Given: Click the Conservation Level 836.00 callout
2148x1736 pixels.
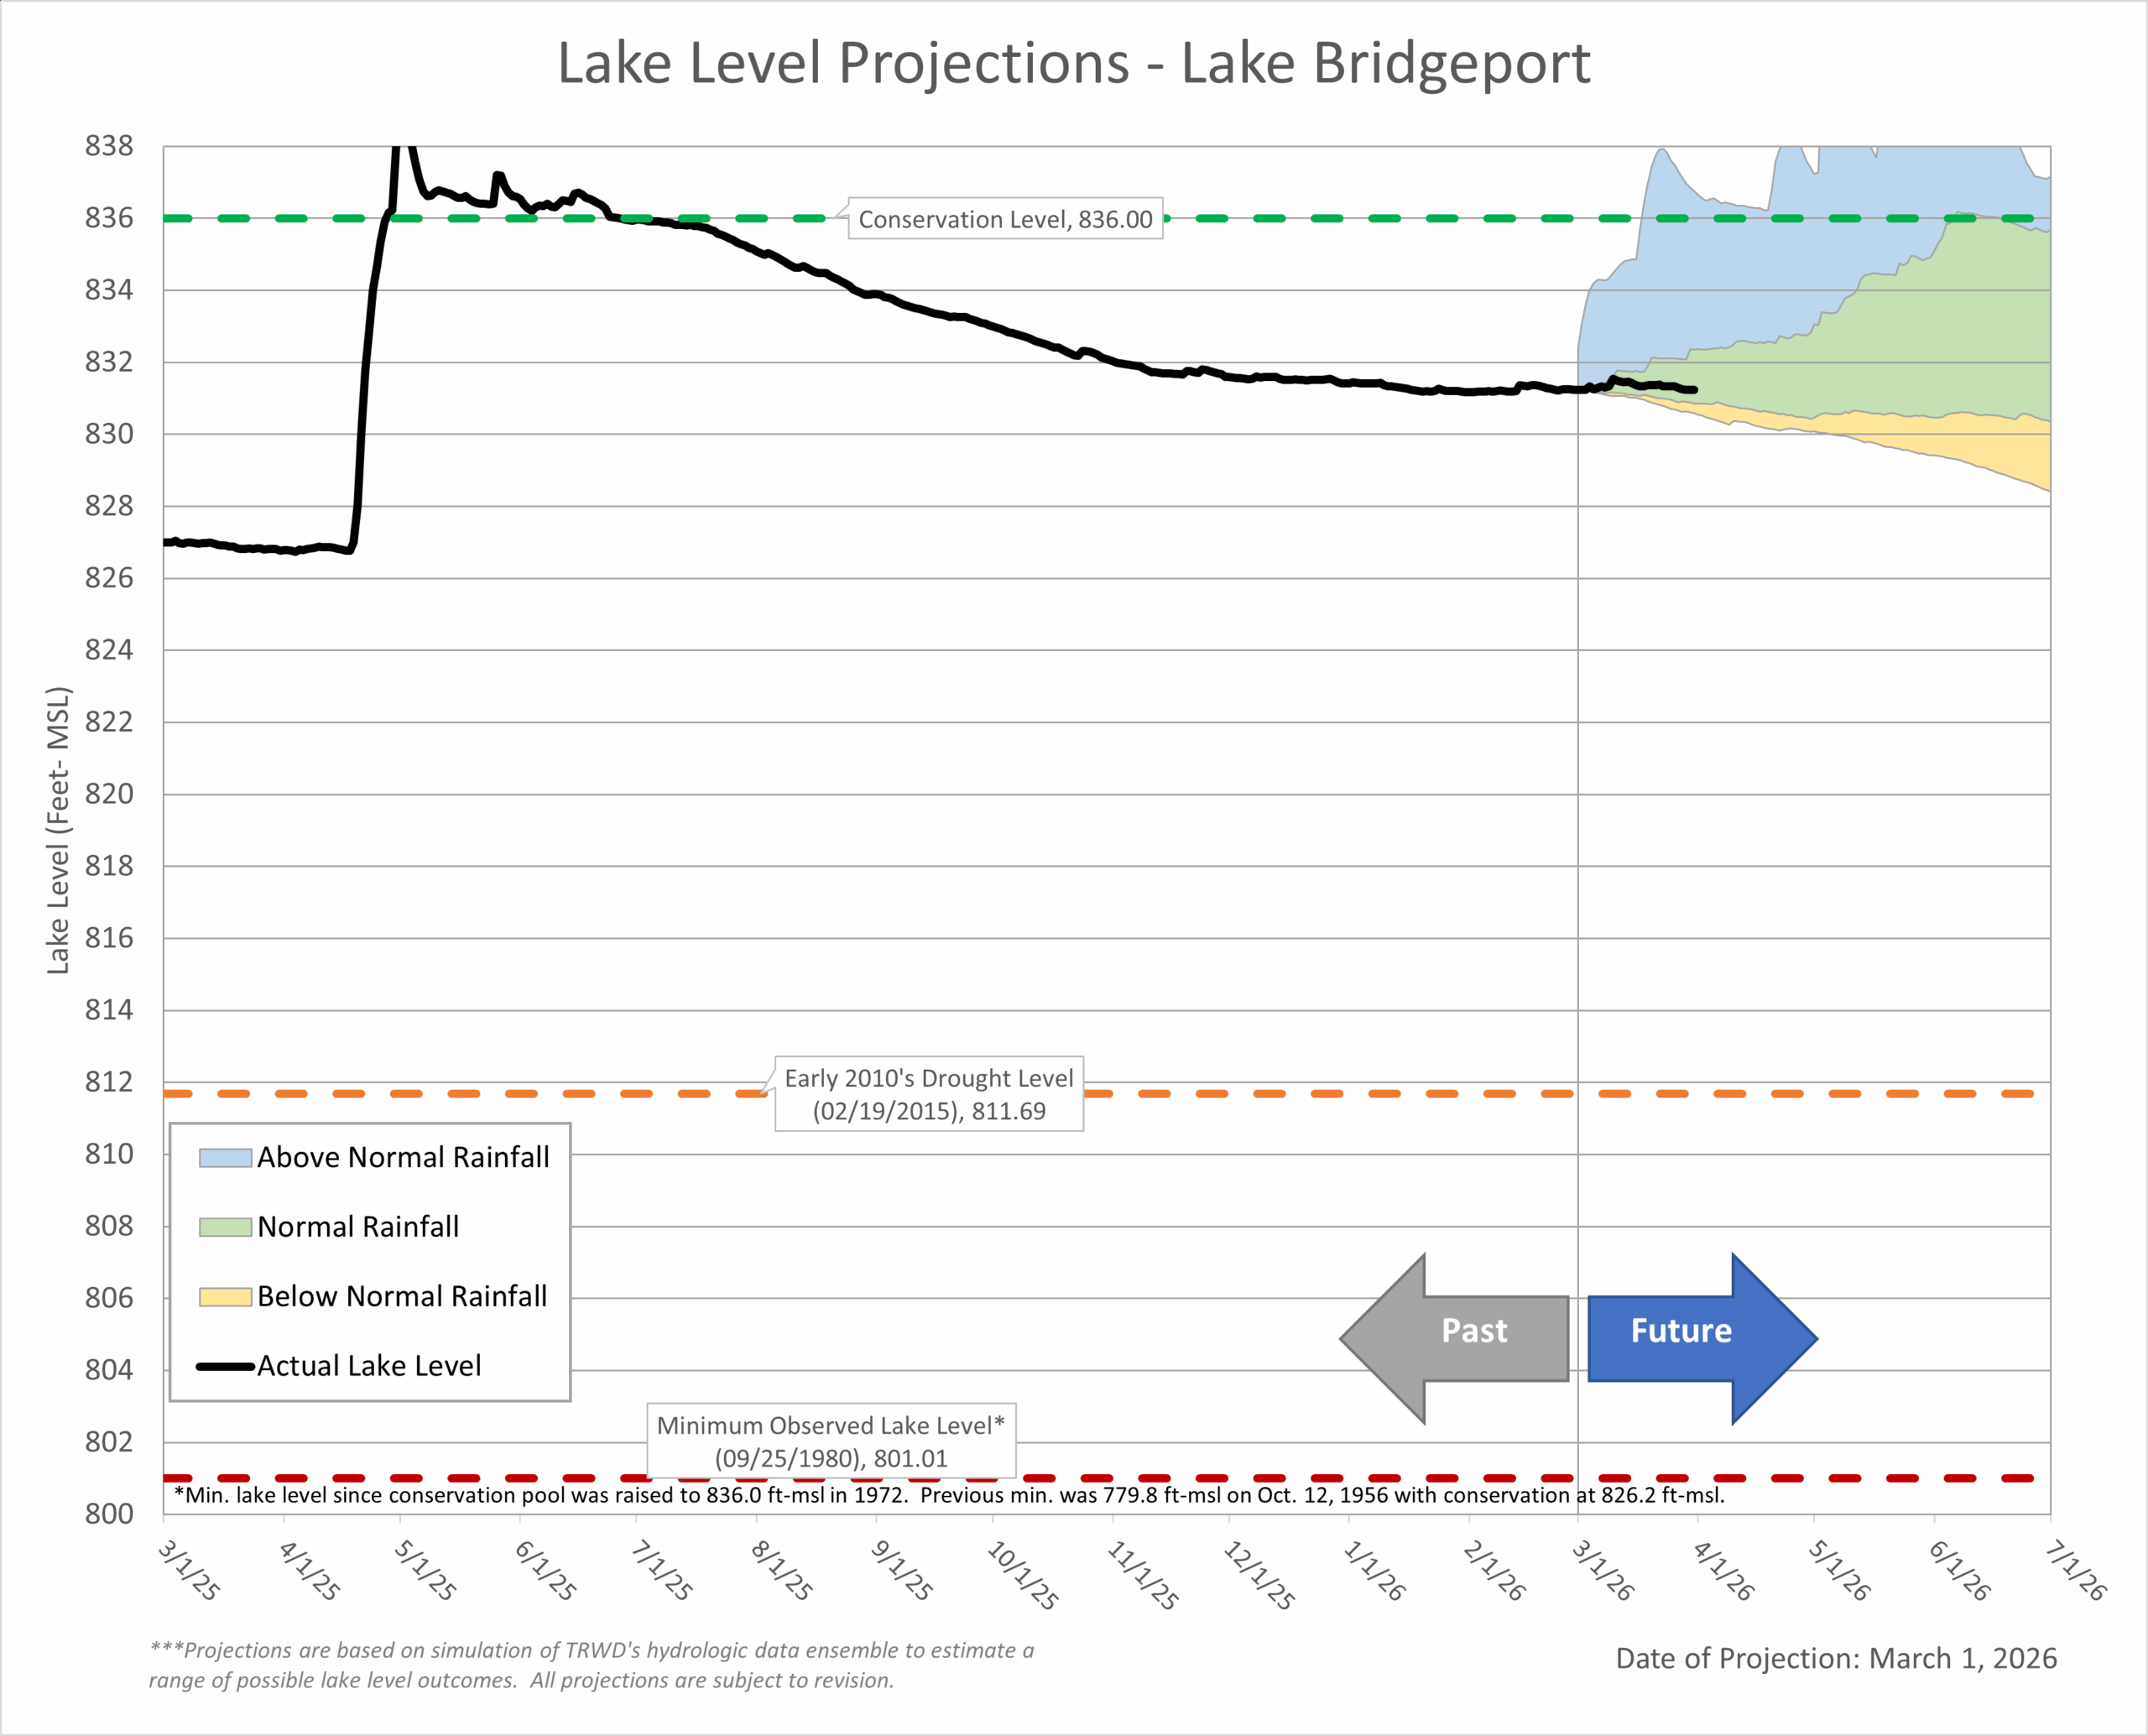Looking at the screenshot, I should pyautogui.click(x=1005, y=219).
